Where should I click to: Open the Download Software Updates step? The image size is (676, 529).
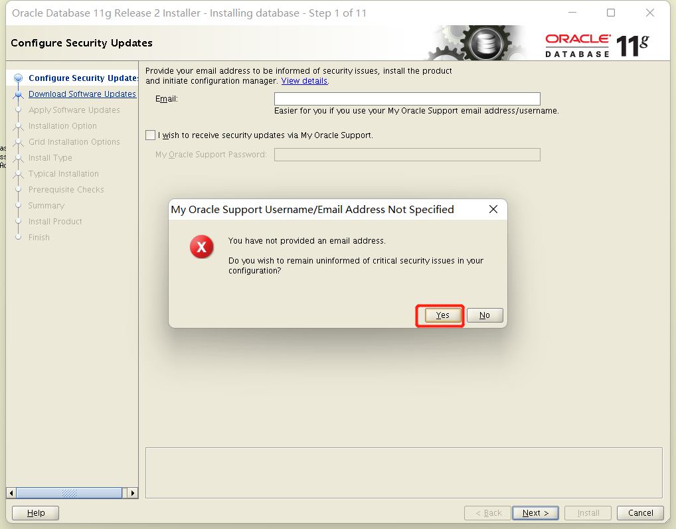coord(82,94)
